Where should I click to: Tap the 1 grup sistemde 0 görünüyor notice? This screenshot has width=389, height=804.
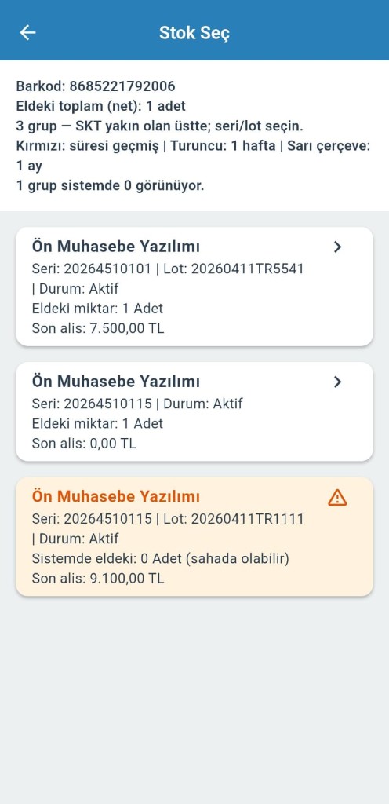pos(110,185)
